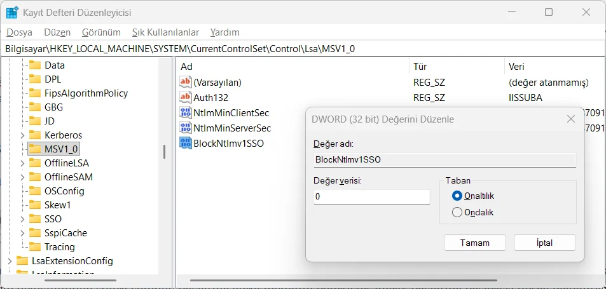This screenshot has width=606, height=289.
Task: Click the Data folder icon
Action: 35,65
